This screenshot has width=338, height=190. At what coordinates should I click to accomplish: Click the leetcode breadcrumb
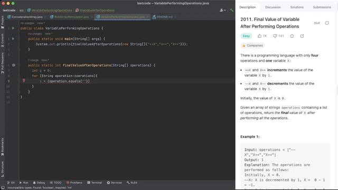pos(9,10)
